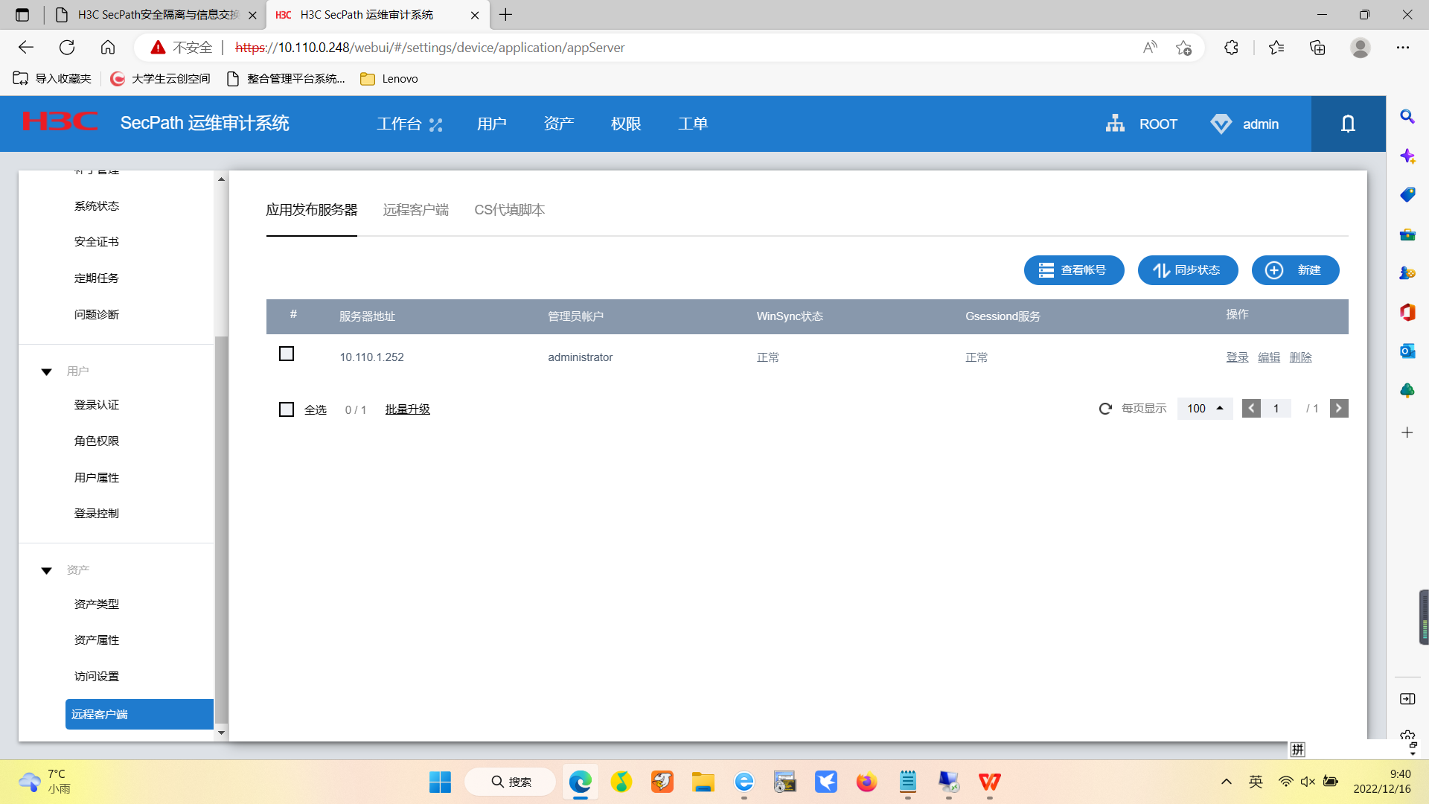The width and height of the screenshot is (1429, 804).
Task: Open the 100 per-page dropdown
Action: click(1204, 409)
